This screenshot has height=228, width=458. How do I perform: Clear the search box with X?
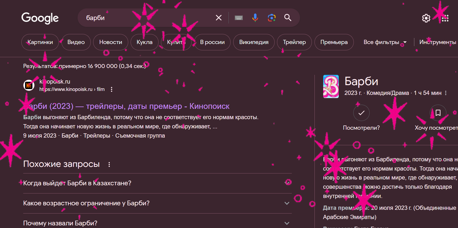[x=219, y=18]
